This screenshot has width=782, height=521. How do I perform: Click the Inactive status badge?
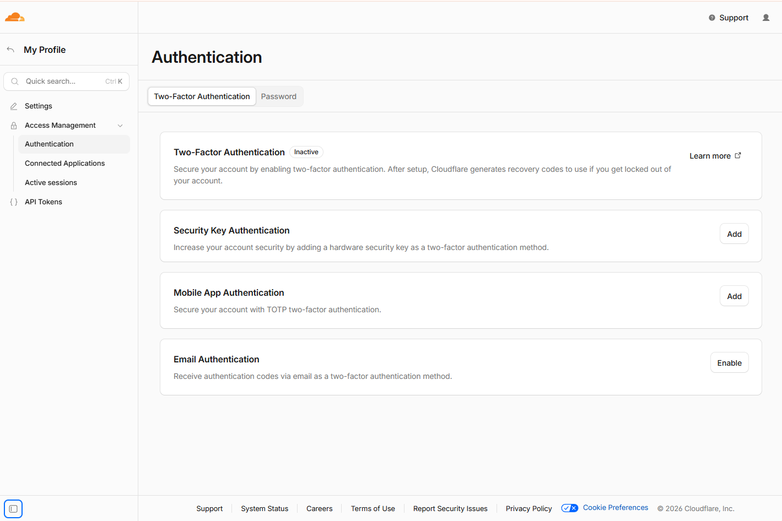[x=306, y=152]
